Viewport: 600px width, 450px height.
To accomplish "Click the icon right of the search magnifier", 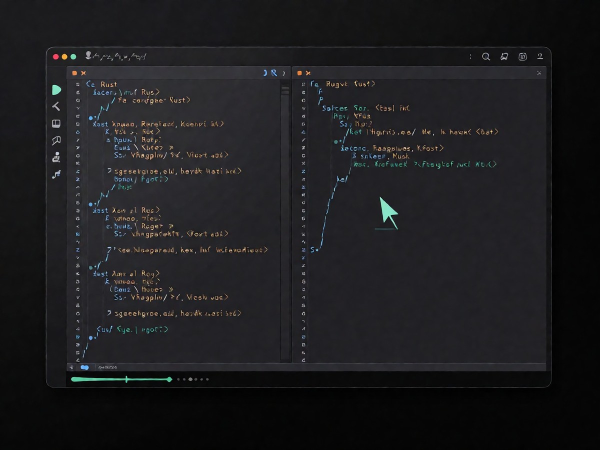I will point(504,57).
